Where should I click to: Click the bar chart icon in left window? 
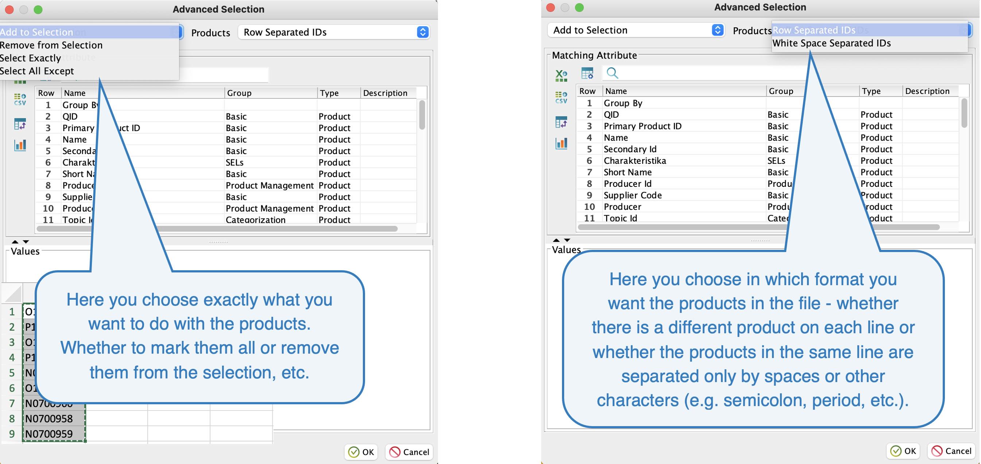[x=20, y=145]
